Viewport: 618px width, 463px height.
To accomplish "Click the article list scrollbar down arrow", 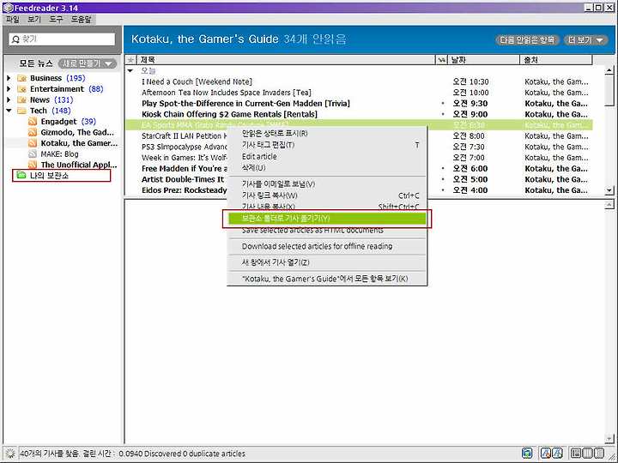I will (609, 190).
